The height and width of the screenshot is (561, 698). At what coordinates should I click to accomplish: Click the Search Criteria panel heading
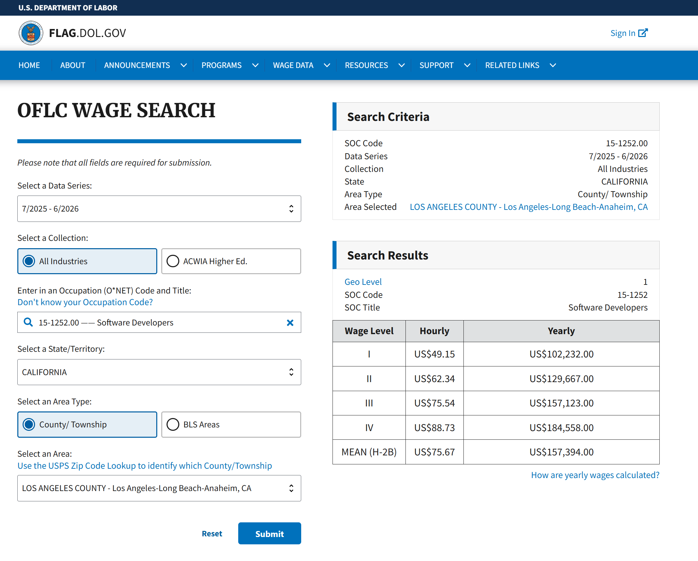(388, 117)
